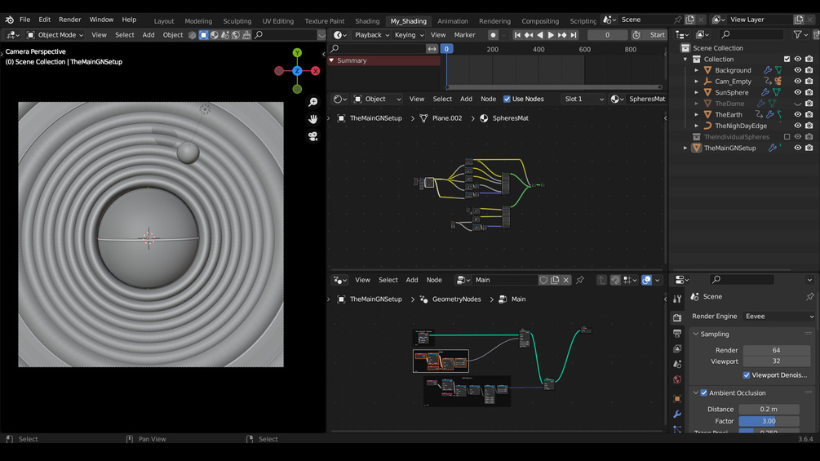Open the Render Engine Eevee dropdown
The height and width of the screenshot is (461, 820).
pos(778,317)
